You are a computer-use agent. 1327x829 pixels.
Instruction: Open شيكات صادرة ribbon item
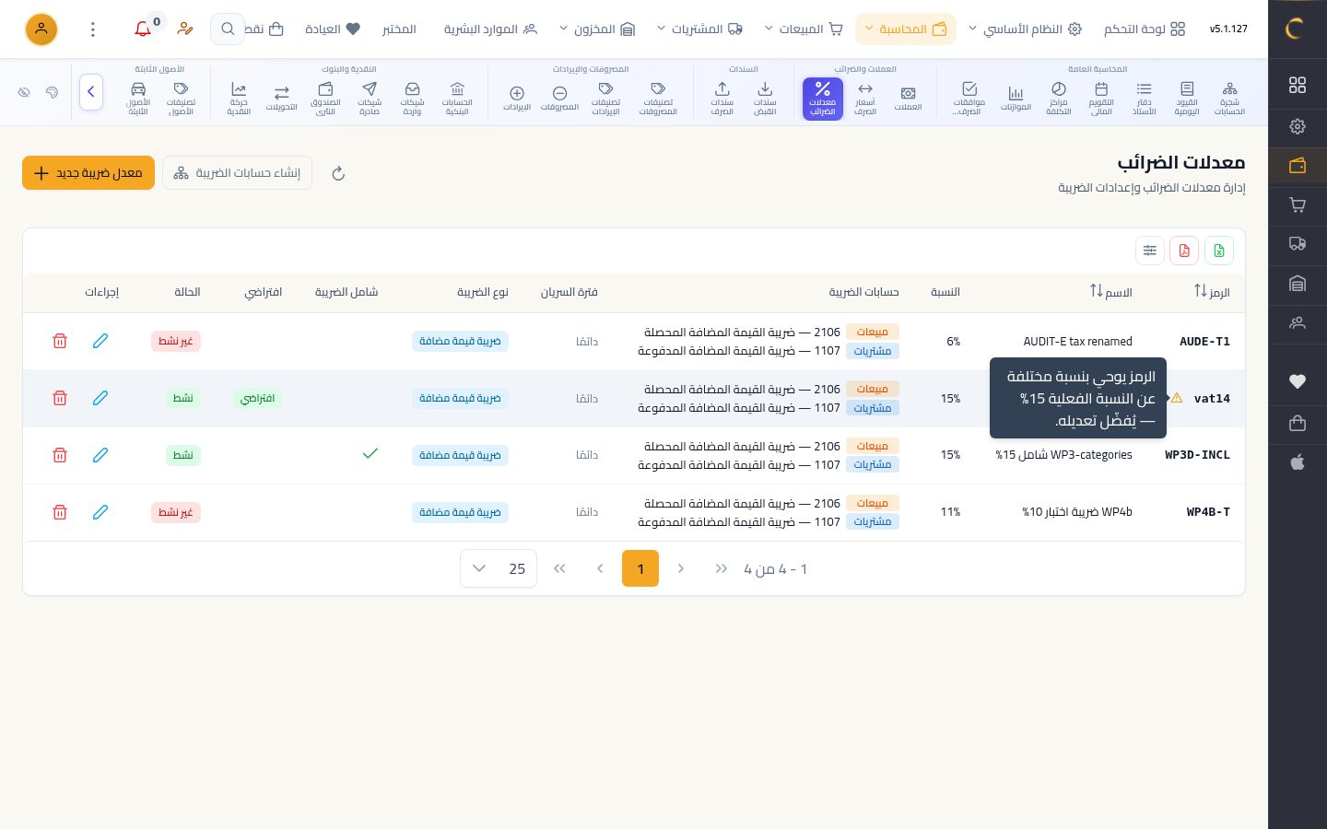pos(370,98)
